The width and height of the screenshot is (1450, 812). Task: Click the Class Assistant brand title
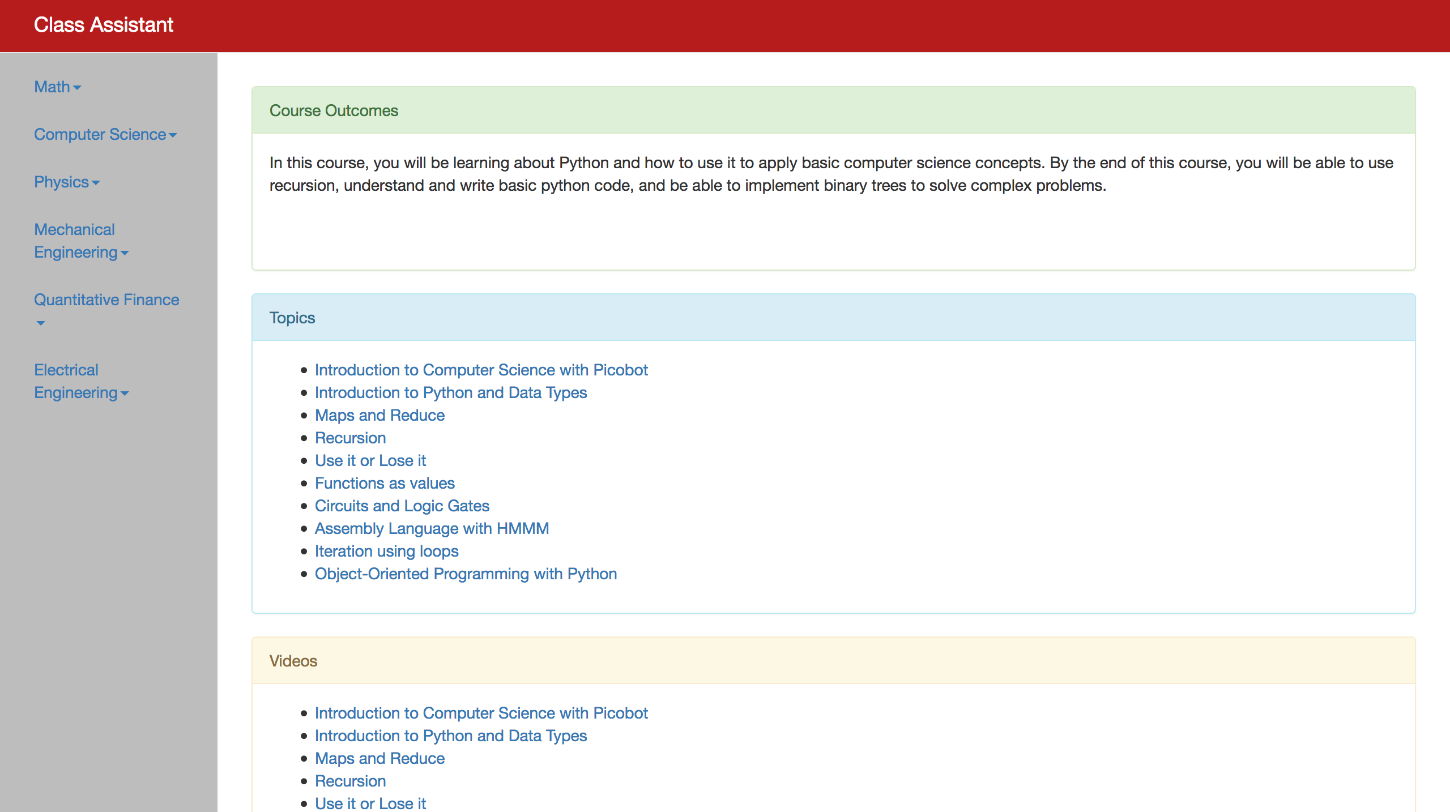104,25
